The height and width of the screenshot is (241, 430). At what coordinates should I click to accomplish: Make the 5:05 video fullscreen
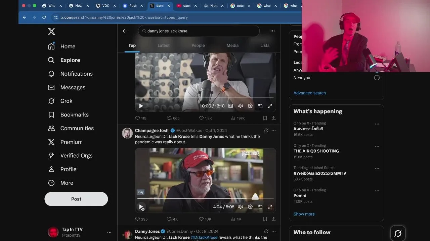[x=270, y=207]
